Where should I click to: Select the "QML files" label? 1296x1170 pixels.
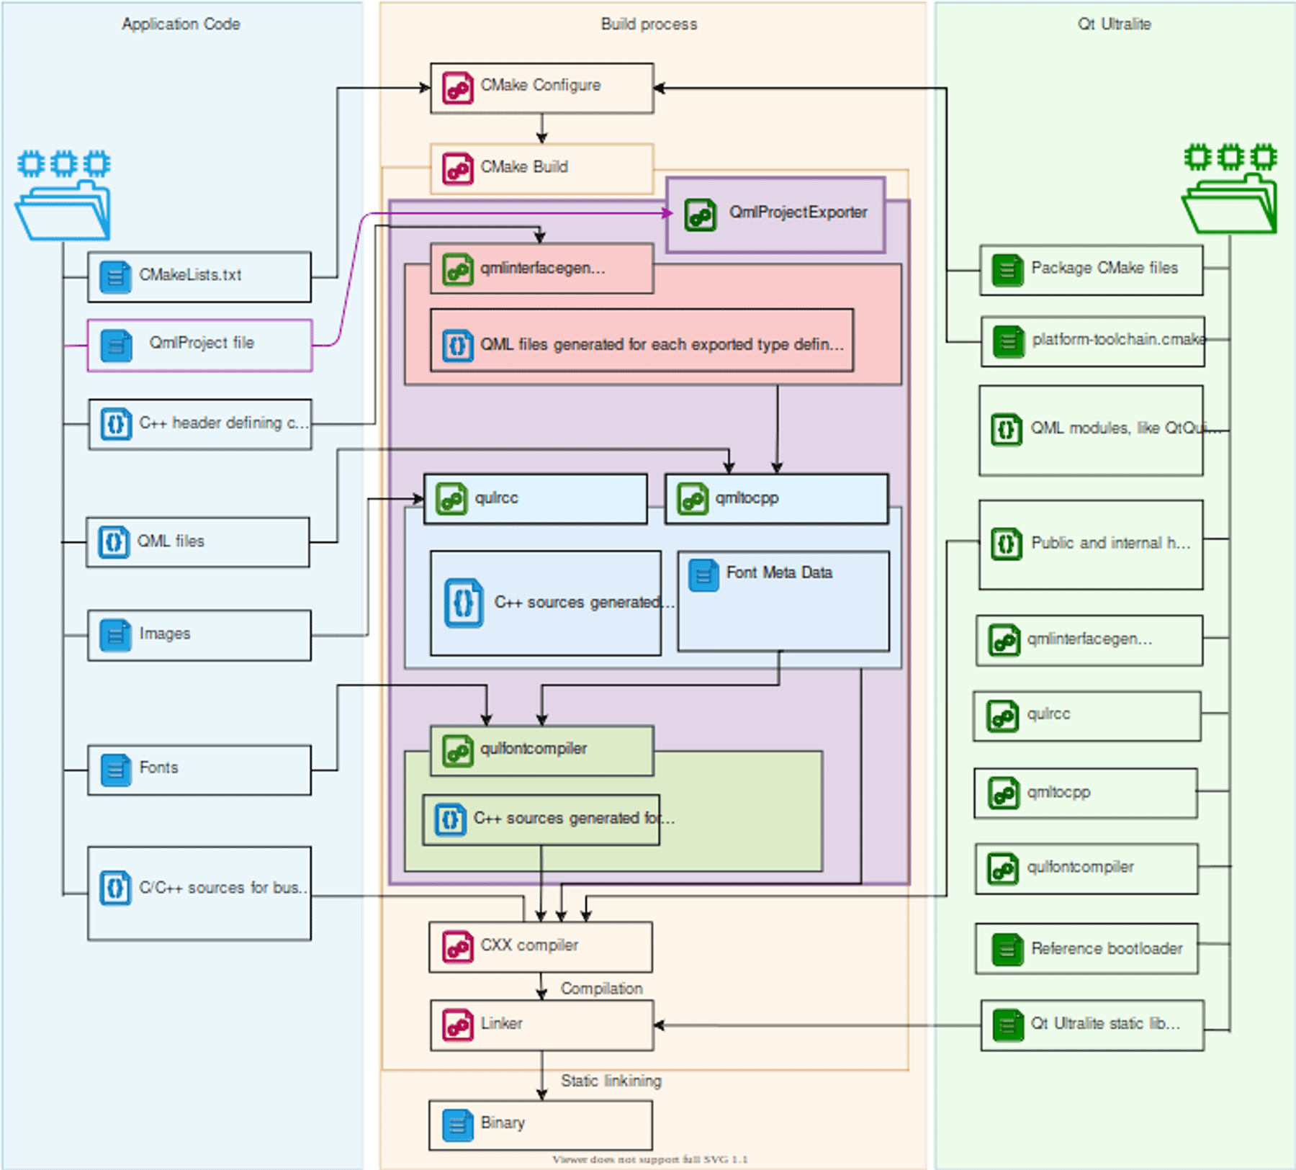(171, 541)
